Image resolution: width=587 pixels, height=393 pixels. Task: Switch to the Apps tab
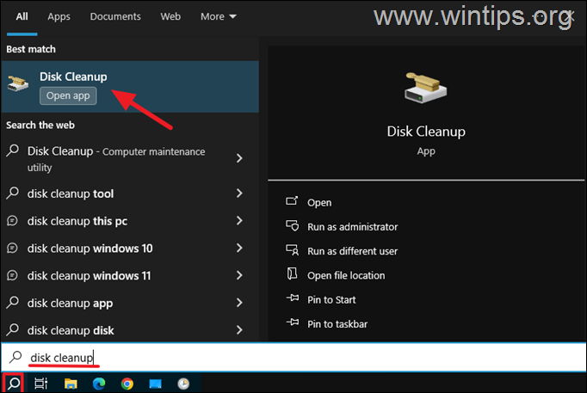click(x=59, y=16)
